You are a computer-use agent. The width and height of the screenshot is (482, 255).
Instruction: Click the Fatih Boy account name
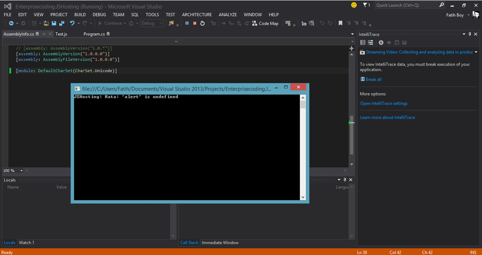[x=455, y=15]
